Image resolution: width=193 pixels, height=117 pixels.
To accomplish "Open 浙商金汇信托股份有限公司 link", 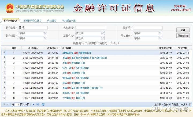I will coord(76,93).
